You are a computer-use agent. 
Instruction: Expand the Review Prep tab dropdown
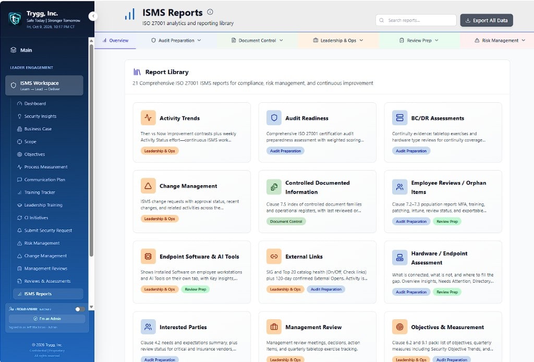click(x=436, y=40)
